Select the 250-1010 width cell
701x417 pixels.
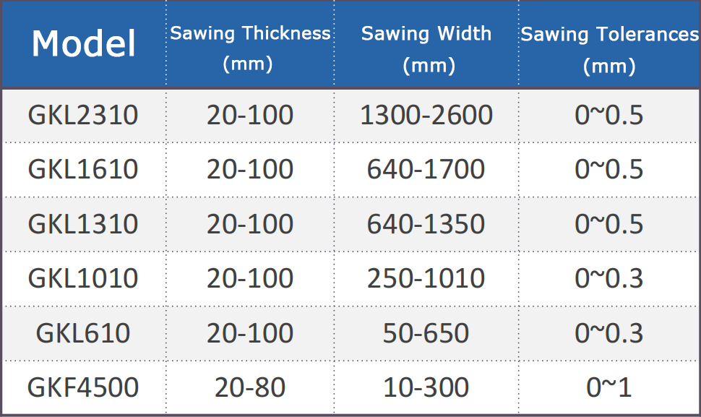(x=426, y=278)
